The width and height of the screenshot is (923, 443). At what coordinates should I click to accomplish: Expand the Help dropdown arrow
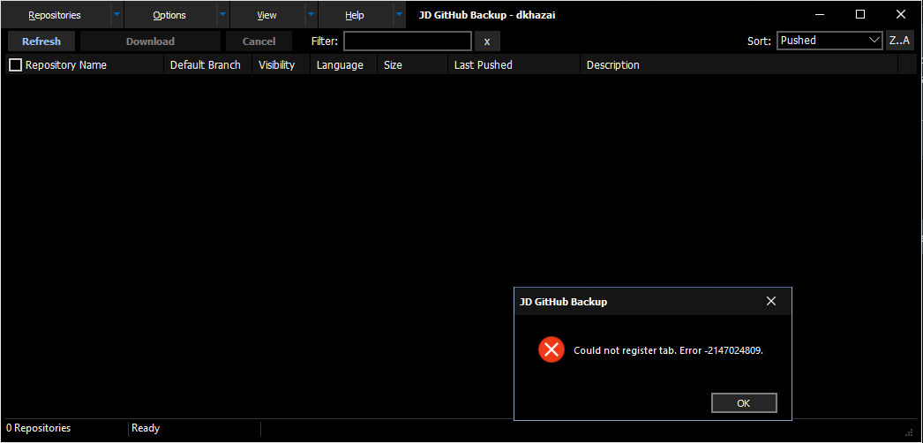click(400, 15)
